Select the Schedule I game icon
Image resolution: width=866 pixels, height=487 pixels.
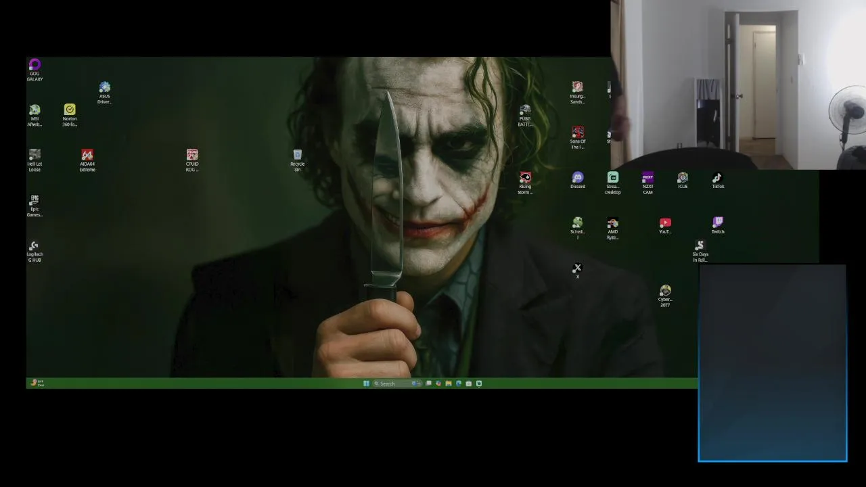(x=577, y=228)
